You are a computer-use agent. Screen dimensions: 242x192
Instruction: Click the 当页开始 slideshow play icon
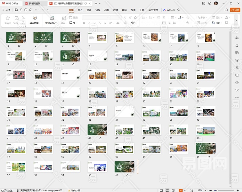pyautogui.click(x=35, y=18)
